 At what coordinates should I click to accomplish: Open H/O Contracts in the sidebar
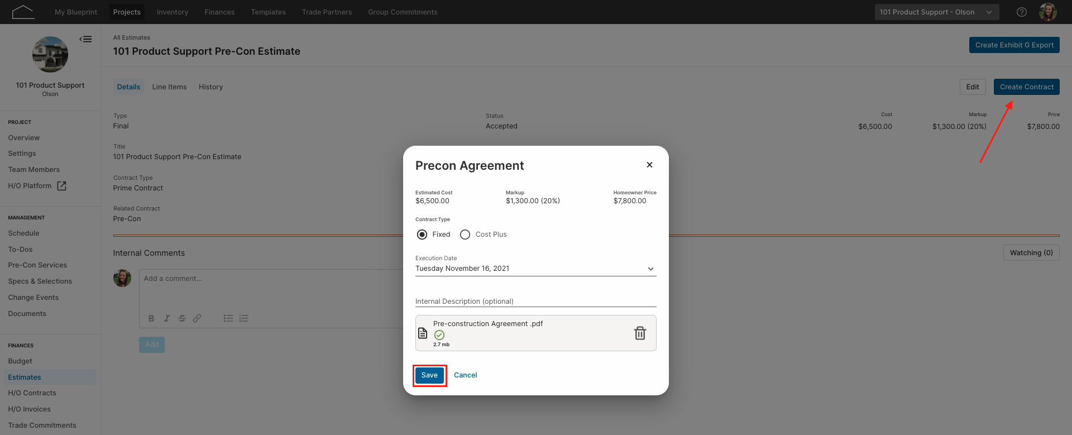(32, 393)
